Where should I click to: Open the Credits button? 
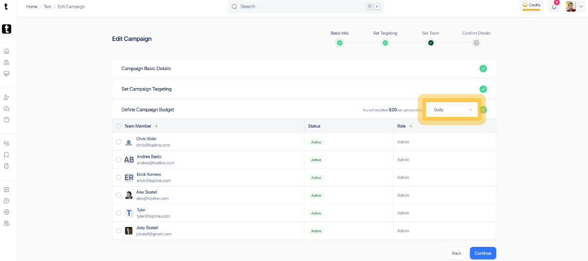pyautogui.click(x=531, y=6)
